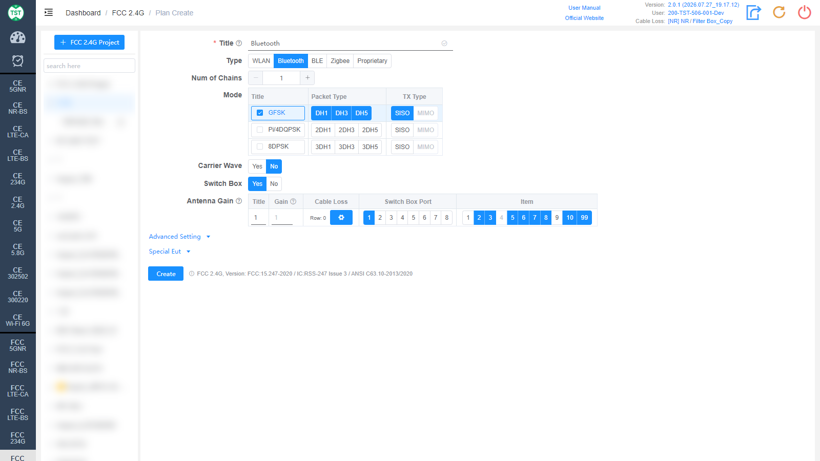Decrease Num of Chains with minus
This screenshot has width=820, height=461.
click(256, 78)
